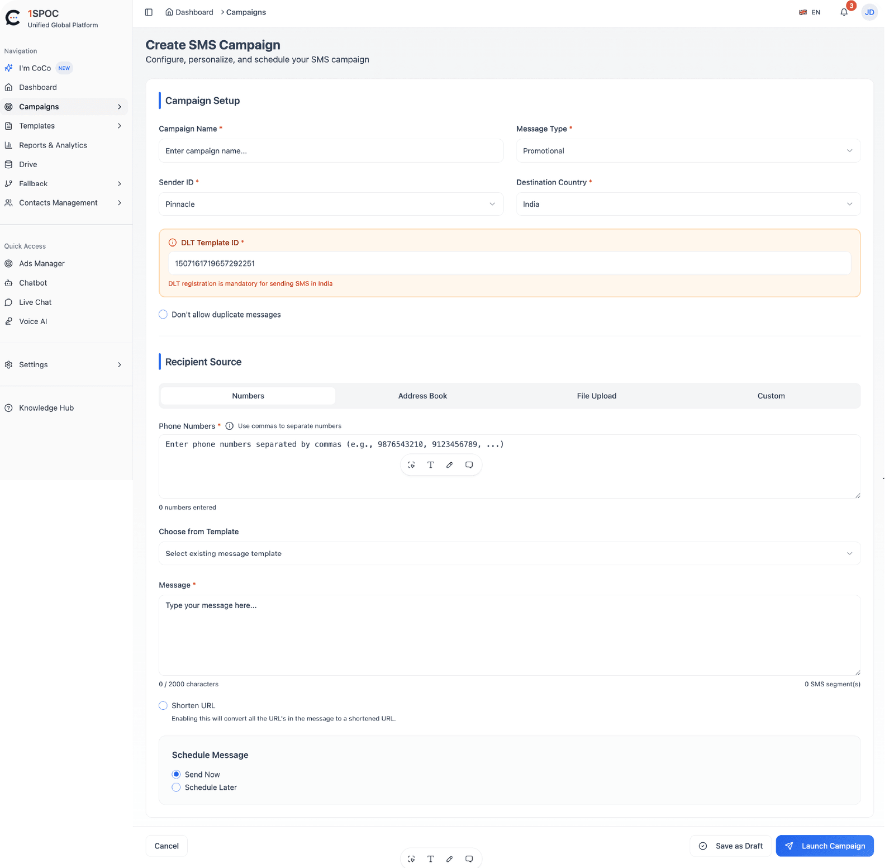Focus the DLT Template ID field
894x868 pixels.
pos(509,263)
